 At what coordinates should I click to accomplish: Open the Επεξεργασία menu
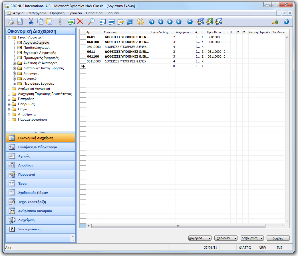[x=37, y=13]
